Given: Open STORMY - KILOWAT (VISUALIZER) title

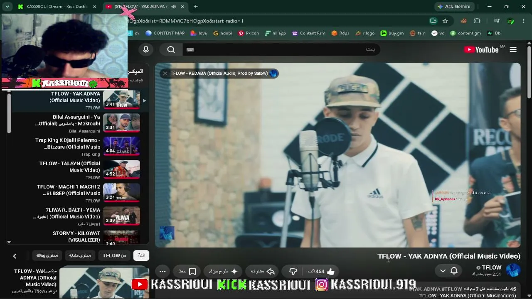Looking at the screenshot, I should 76,236.
